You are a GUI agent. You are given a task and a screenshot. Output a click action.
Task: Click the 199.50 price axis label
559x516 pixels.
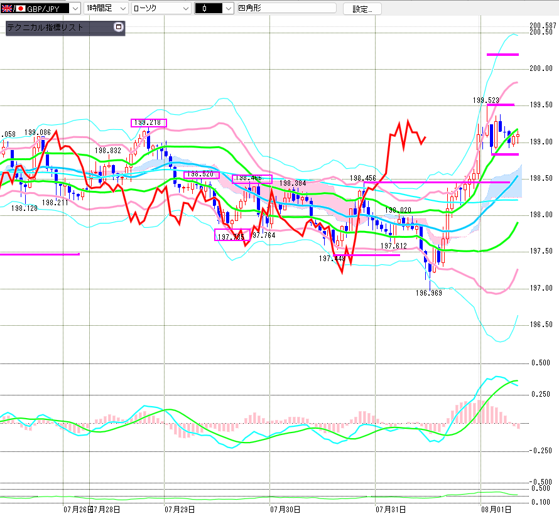[x=541, y=105]
